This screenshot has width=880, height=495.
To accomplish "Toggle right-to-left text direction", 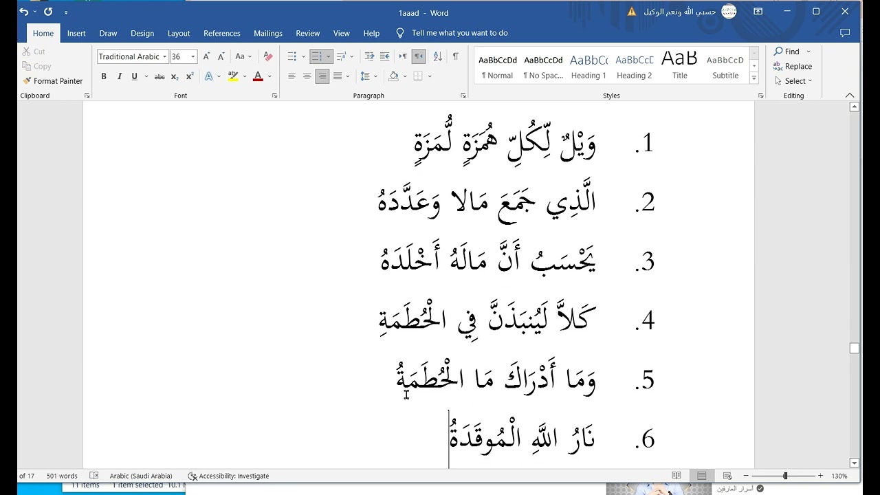I will tap(419, 56).
